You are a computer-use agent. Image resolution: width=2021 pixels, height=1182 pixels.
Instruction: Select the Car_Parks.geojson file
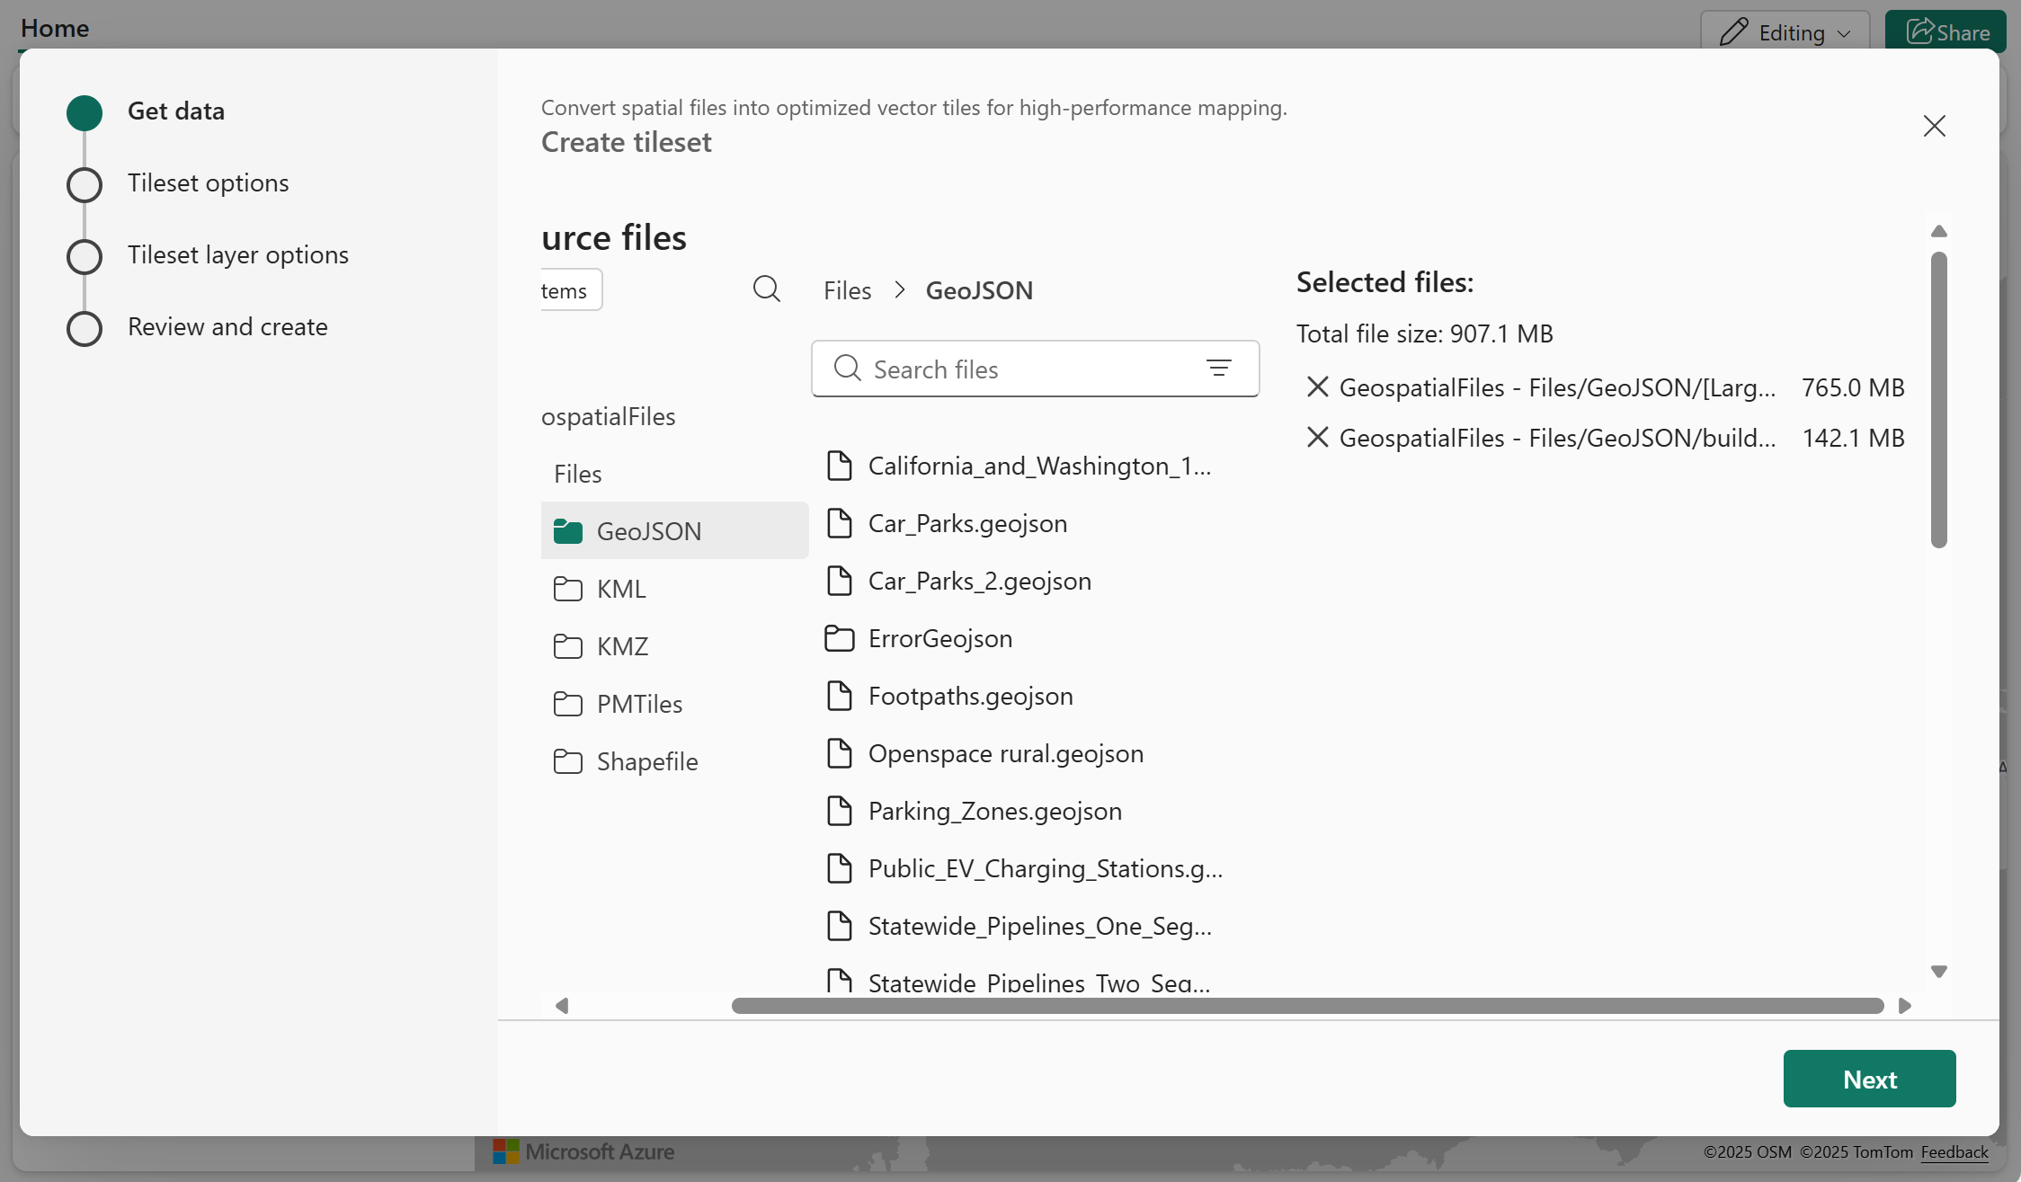pyautogui.click(x=967, y=523)
